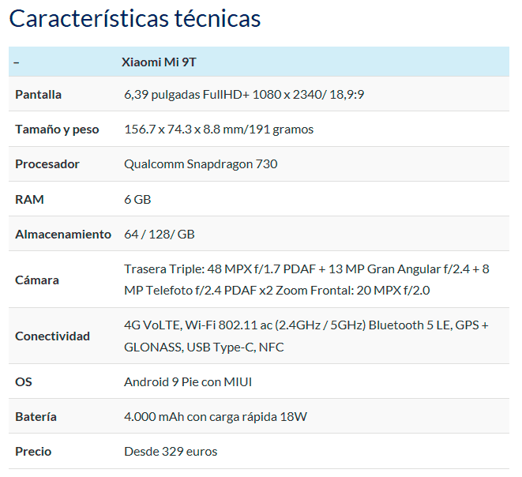Click the '6,39 pulgadas FullHD+' screen value

244,95
